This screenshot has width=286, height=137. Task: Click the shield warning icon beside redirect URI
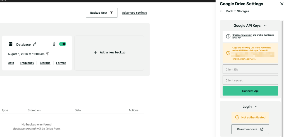228,53
